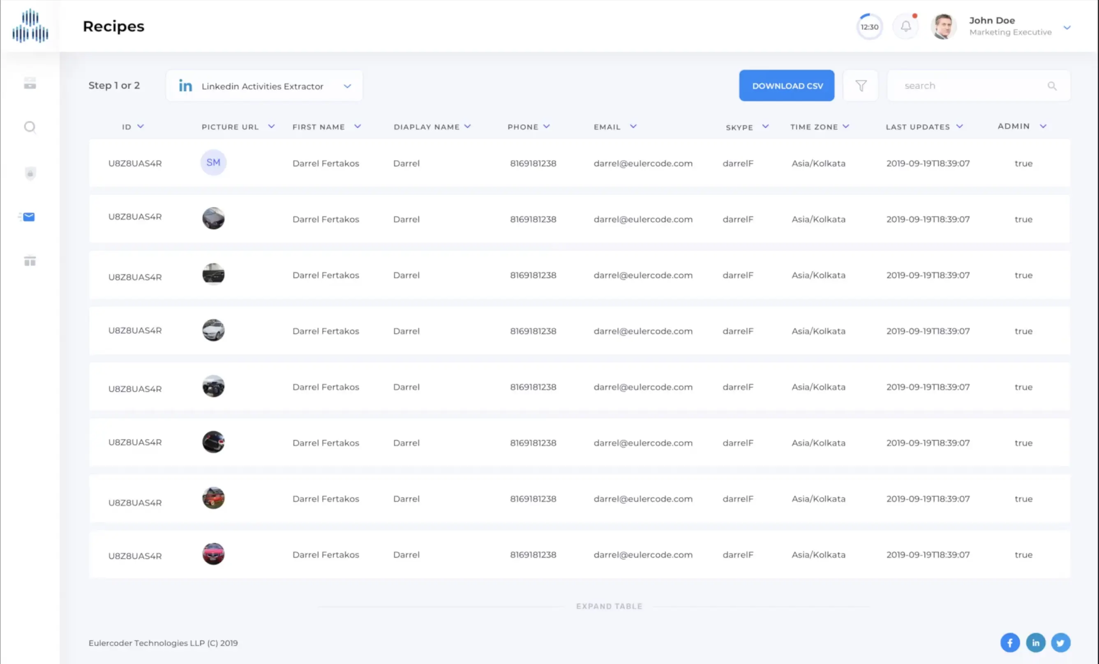Click the search input field
The width and height of the screenshot is (1099, 664).
pyautogui.click(x=972, y=85)
